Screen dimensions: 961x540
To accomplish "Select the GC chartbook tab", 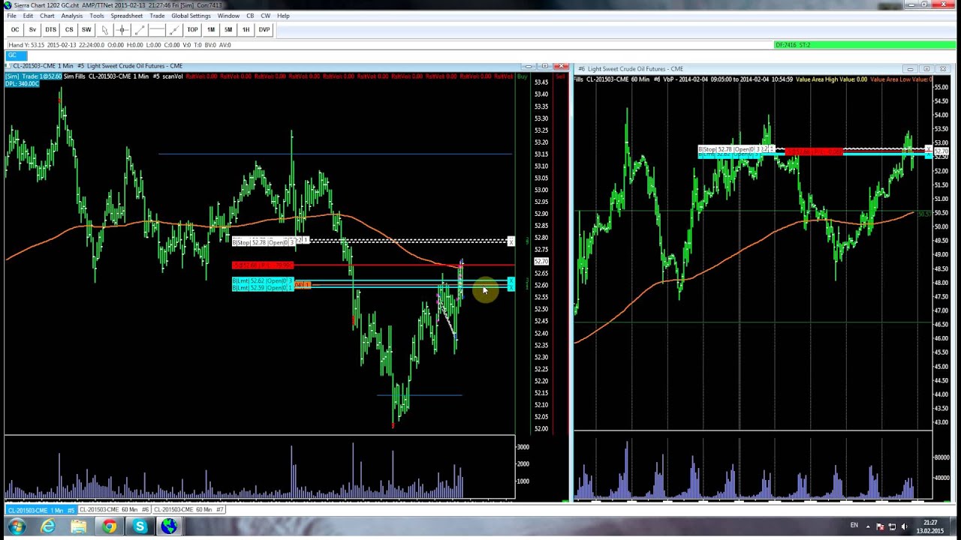I will tap(13, 55).
